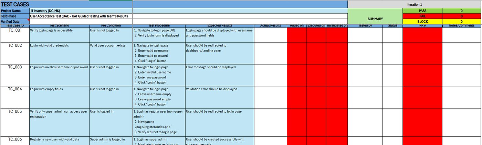Screen dimensions: 482x145
Task: Select 'User should be redirected to dashboard/landing page'
Action: click(x=220, y=53)
